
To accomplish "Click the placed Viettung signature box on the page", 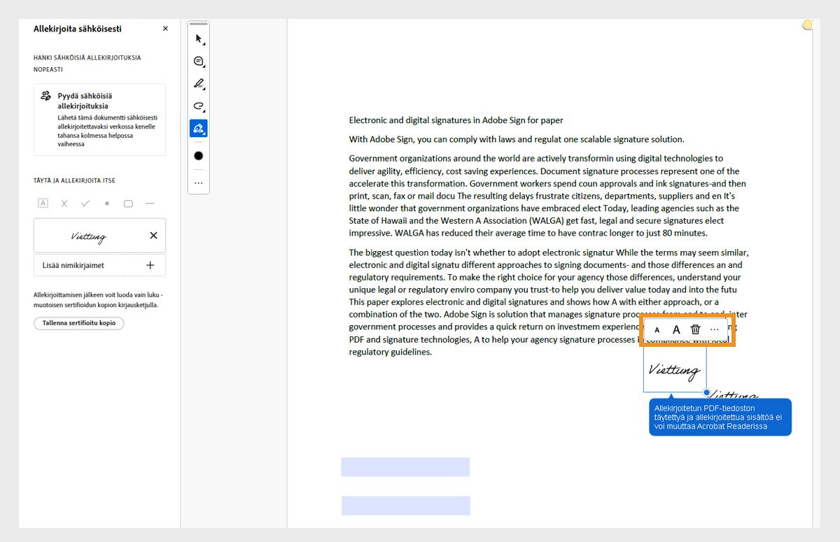I will point(675,370).
